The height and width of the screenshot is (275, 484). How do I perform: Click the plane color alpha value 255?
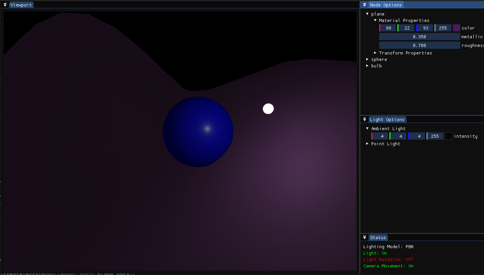click(x=443, y=28)
